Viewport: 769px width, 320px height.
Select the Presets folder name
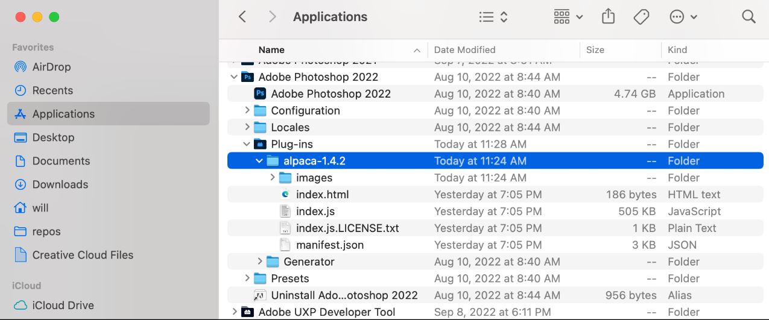pyautogui.click(x=290, y=278)
